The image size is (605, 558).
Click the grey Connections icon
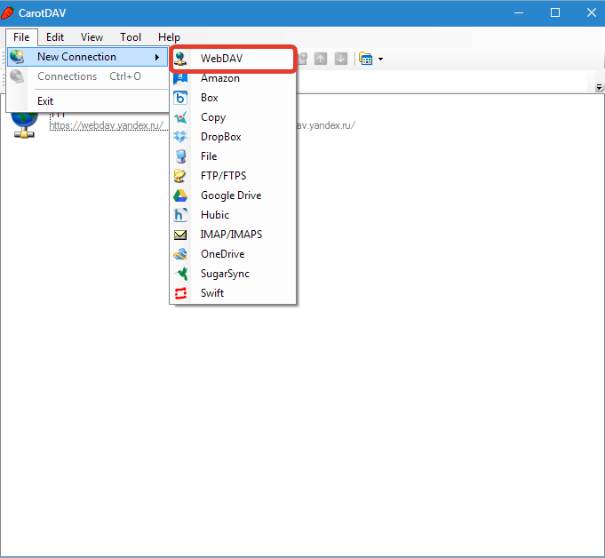click(x=17, y=76)
